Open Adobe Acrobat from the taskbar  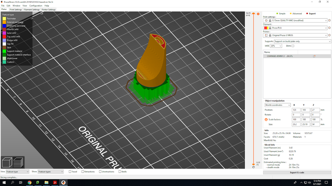(x=55, y=182)
